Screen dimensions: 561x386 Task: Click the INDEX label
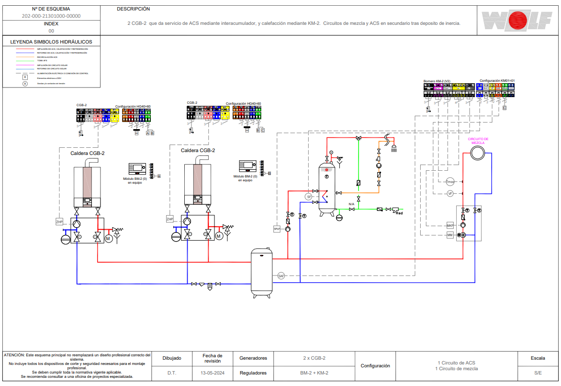point(51,23)
